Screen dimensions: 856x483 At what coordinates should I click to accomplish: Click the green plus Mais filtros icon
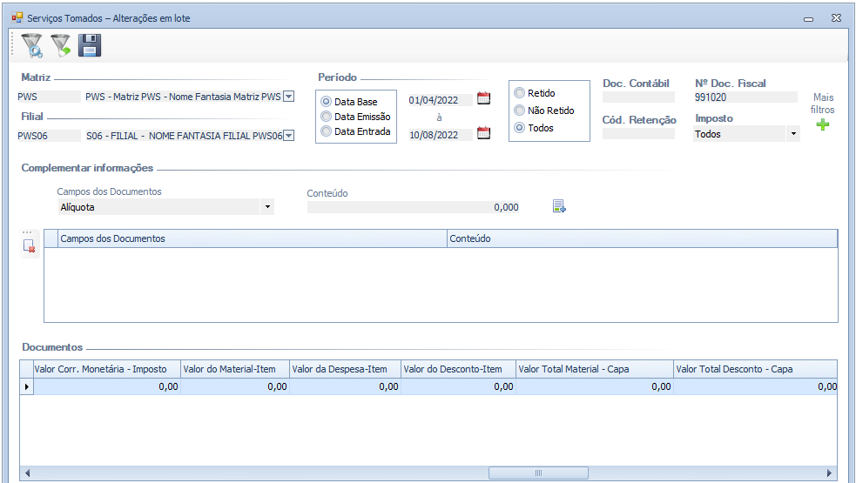[822, 125]
